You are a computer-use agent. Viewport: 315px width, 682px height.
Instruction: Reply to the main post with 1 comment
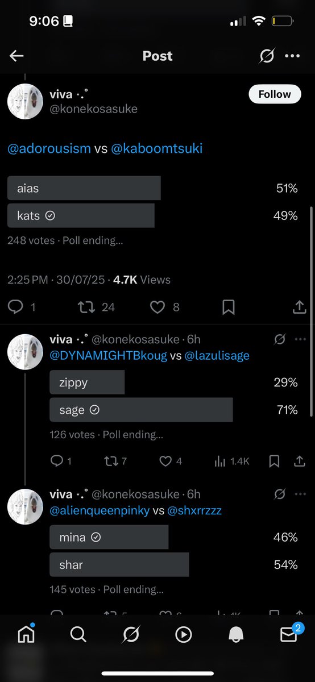pos(22,307)
